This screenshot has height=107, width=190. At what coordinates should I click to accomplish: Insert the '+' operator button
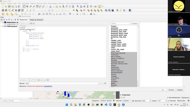(24, 80)
